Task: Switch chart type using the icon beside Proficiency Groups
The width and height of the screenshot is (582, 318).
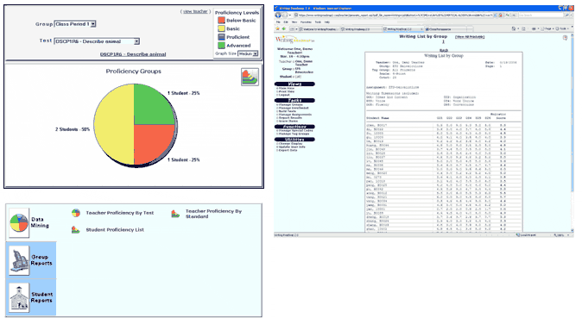Action: [250, 77]
